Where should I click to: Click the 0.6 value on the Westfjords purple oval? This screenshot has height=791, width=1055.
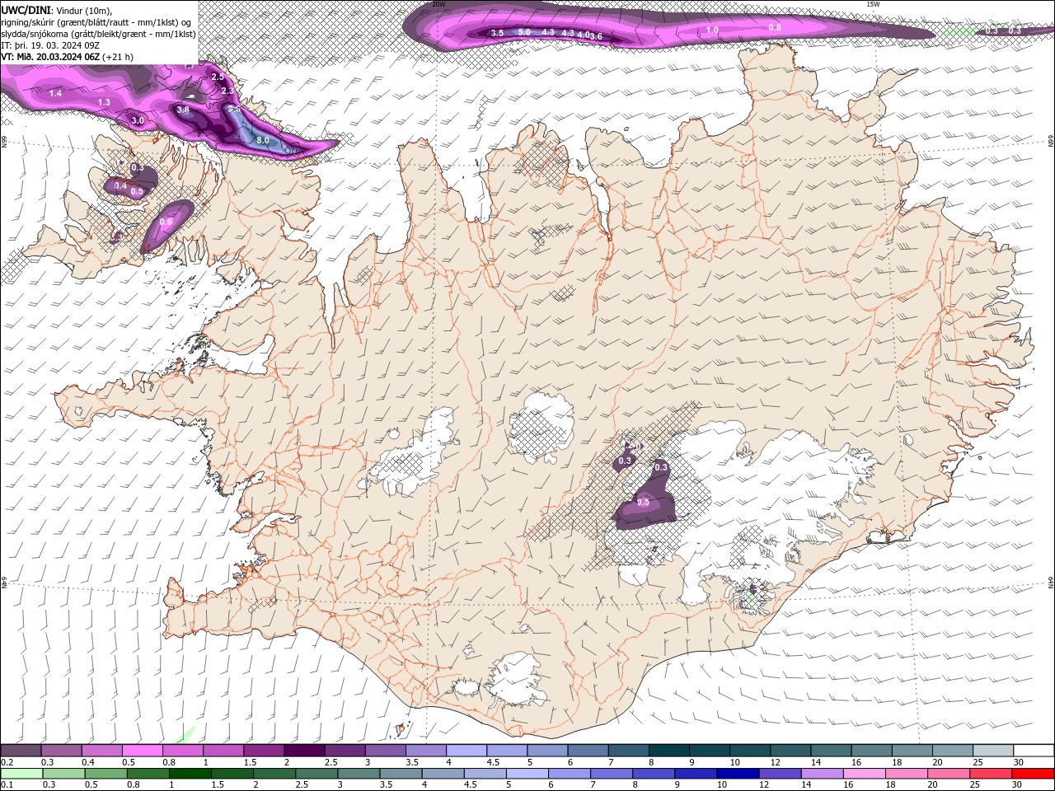(166, 222)
